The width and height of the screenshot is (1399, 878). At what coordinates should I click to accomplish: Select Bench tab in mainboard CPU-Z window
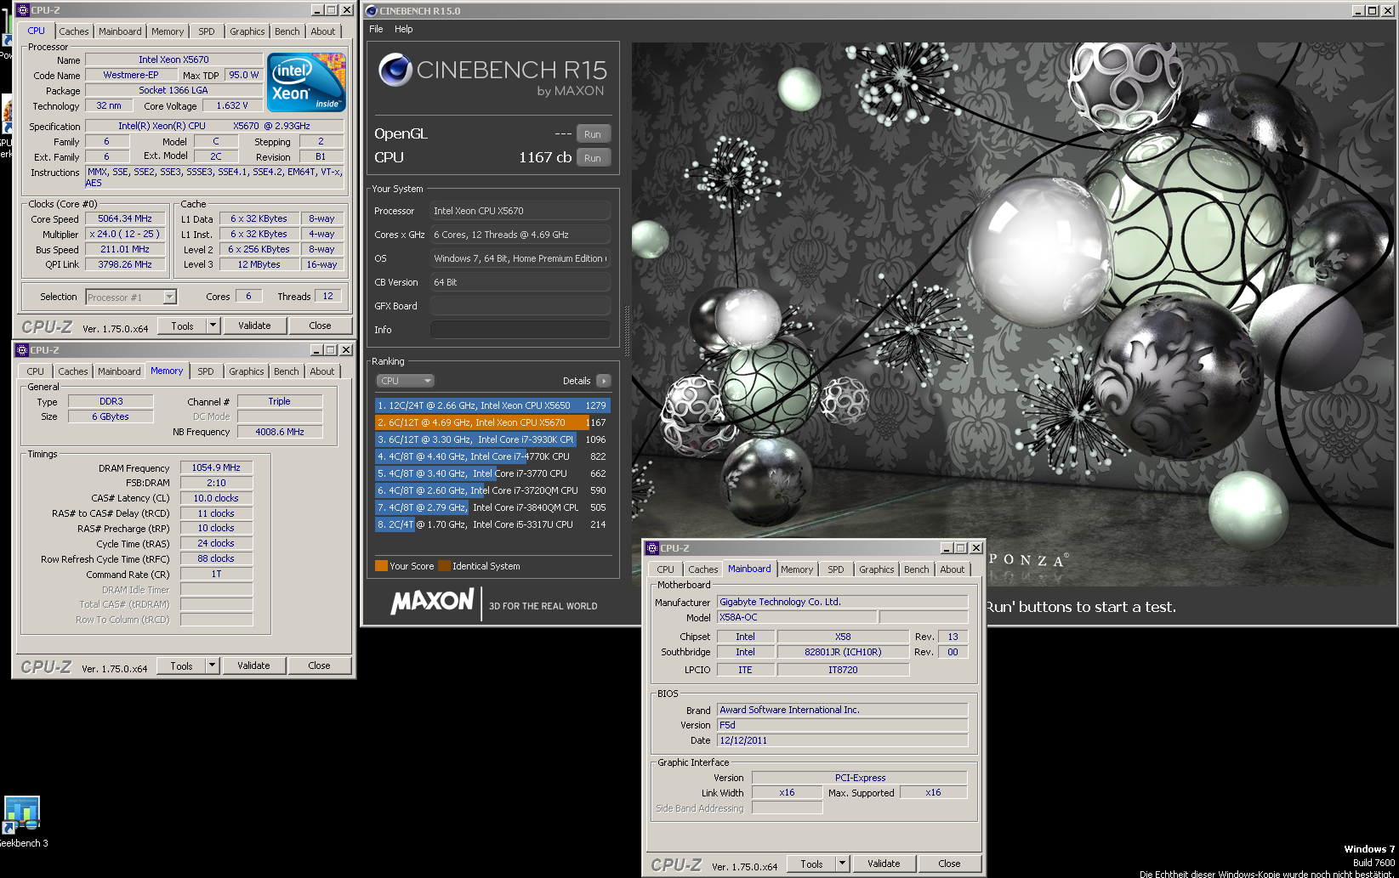917,569
